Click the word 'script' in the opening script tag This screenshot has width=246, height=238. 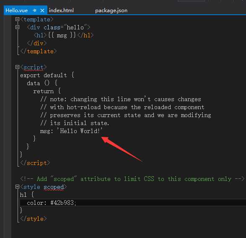33,68
